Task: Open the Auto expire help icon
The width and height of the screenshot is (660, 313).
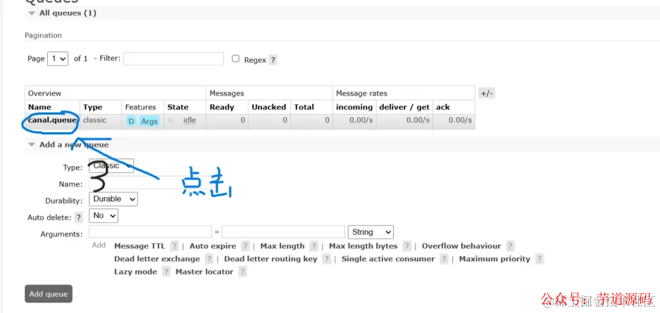Action: pyautogui.click(x=245, y=246)
